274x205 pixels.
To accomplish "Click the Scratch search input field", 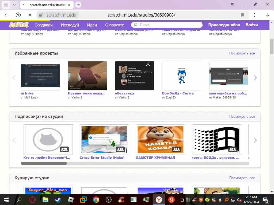I will 170,25.
